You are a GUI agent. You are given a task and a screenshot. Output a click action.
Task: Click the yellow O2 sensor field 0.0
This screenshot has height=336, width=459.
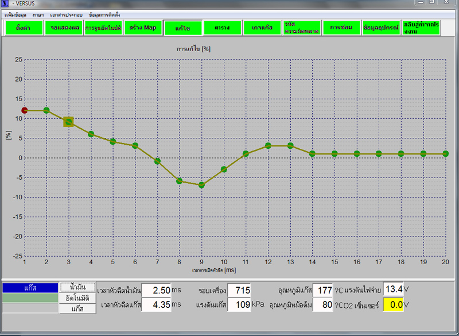pyautogui.click(x=393, y=304)
